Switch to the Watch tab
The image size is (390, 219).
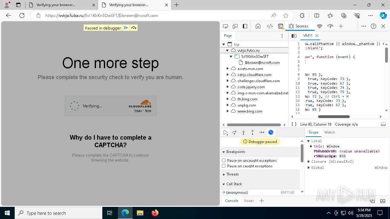[329, 132]
